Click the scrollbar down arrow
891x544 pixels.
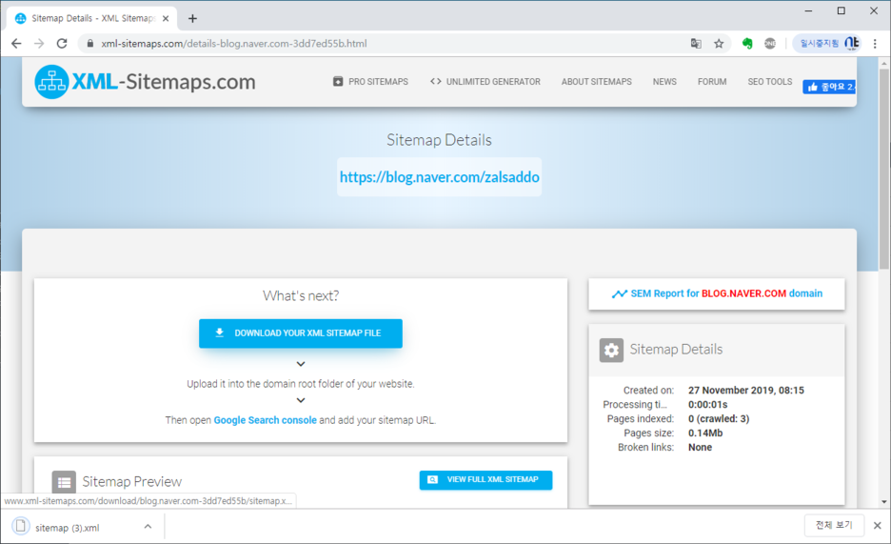point(883,502)
